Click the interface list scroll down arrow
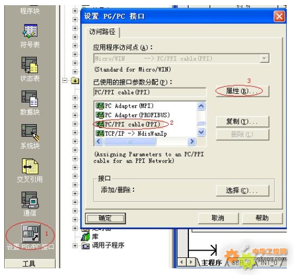The height and width of the screenshot is (275, 294). (201, 132)
